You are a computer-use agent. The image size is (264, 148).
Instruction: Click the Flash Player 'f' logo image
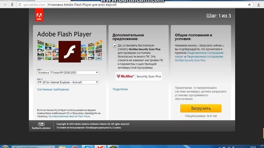click(70, 52)
